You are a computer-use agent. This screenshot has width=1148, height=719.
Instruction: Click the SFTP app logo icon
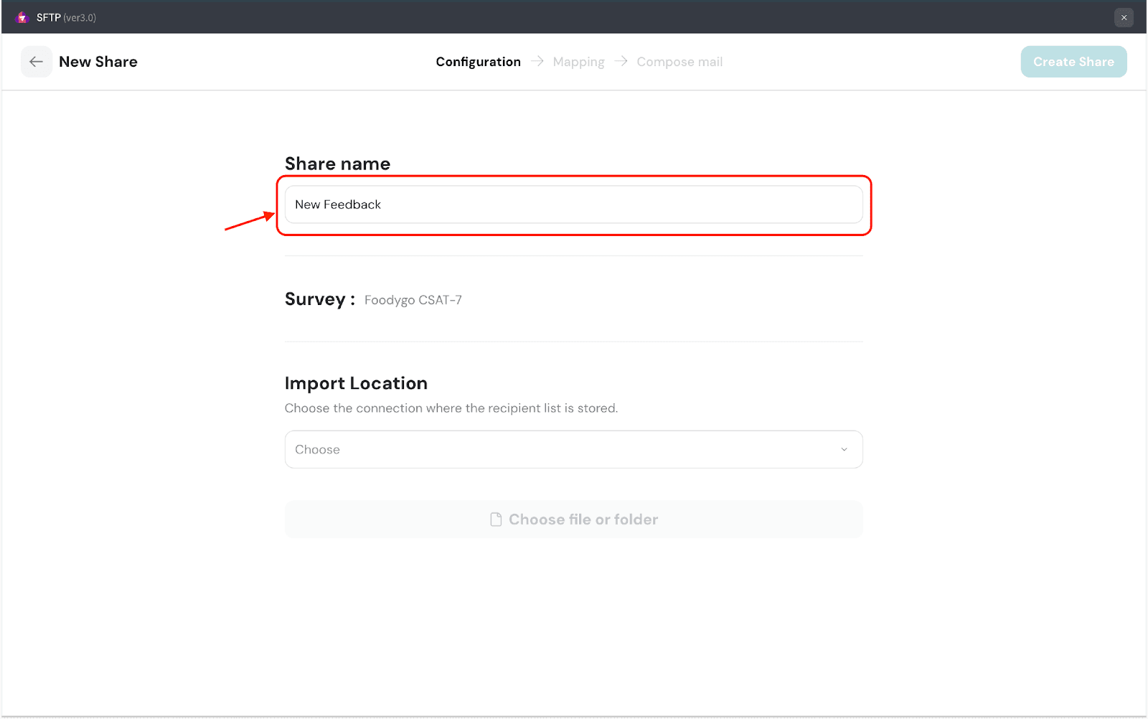[x=22, y=17]
